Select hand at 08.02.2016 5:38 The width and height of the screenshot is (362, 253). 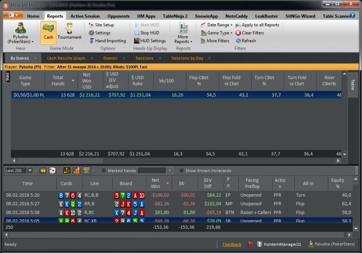178,212
